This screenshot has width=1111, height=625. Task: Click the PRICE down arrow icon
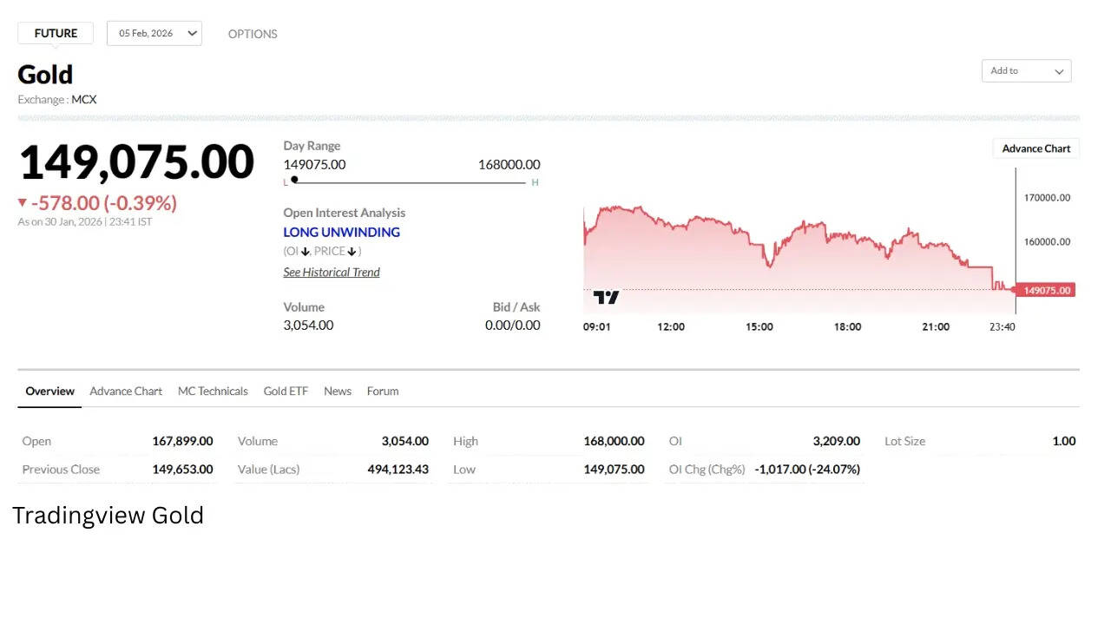(352, 252)
